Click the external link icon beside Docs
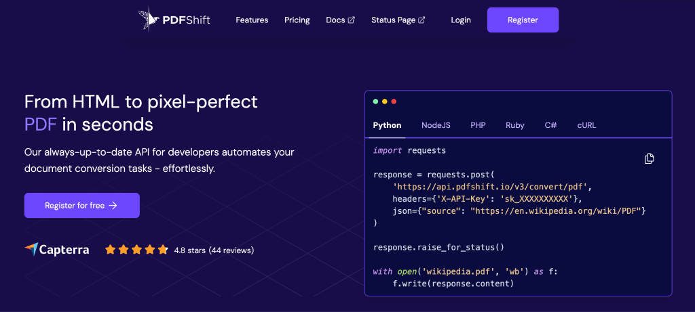Screen dimensions: 695x312 [x=351, y=20]
